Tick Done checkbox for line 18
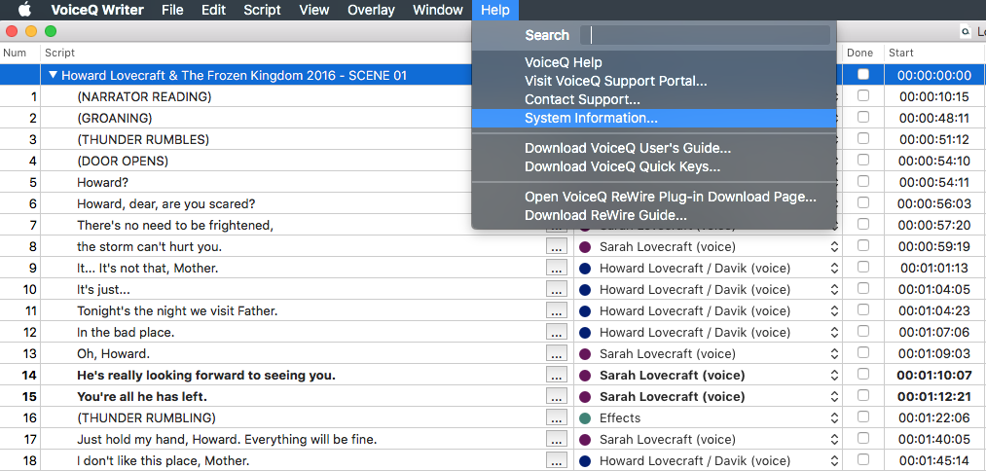The height and width of the screenshot is (471, 986). pos(863,459)
